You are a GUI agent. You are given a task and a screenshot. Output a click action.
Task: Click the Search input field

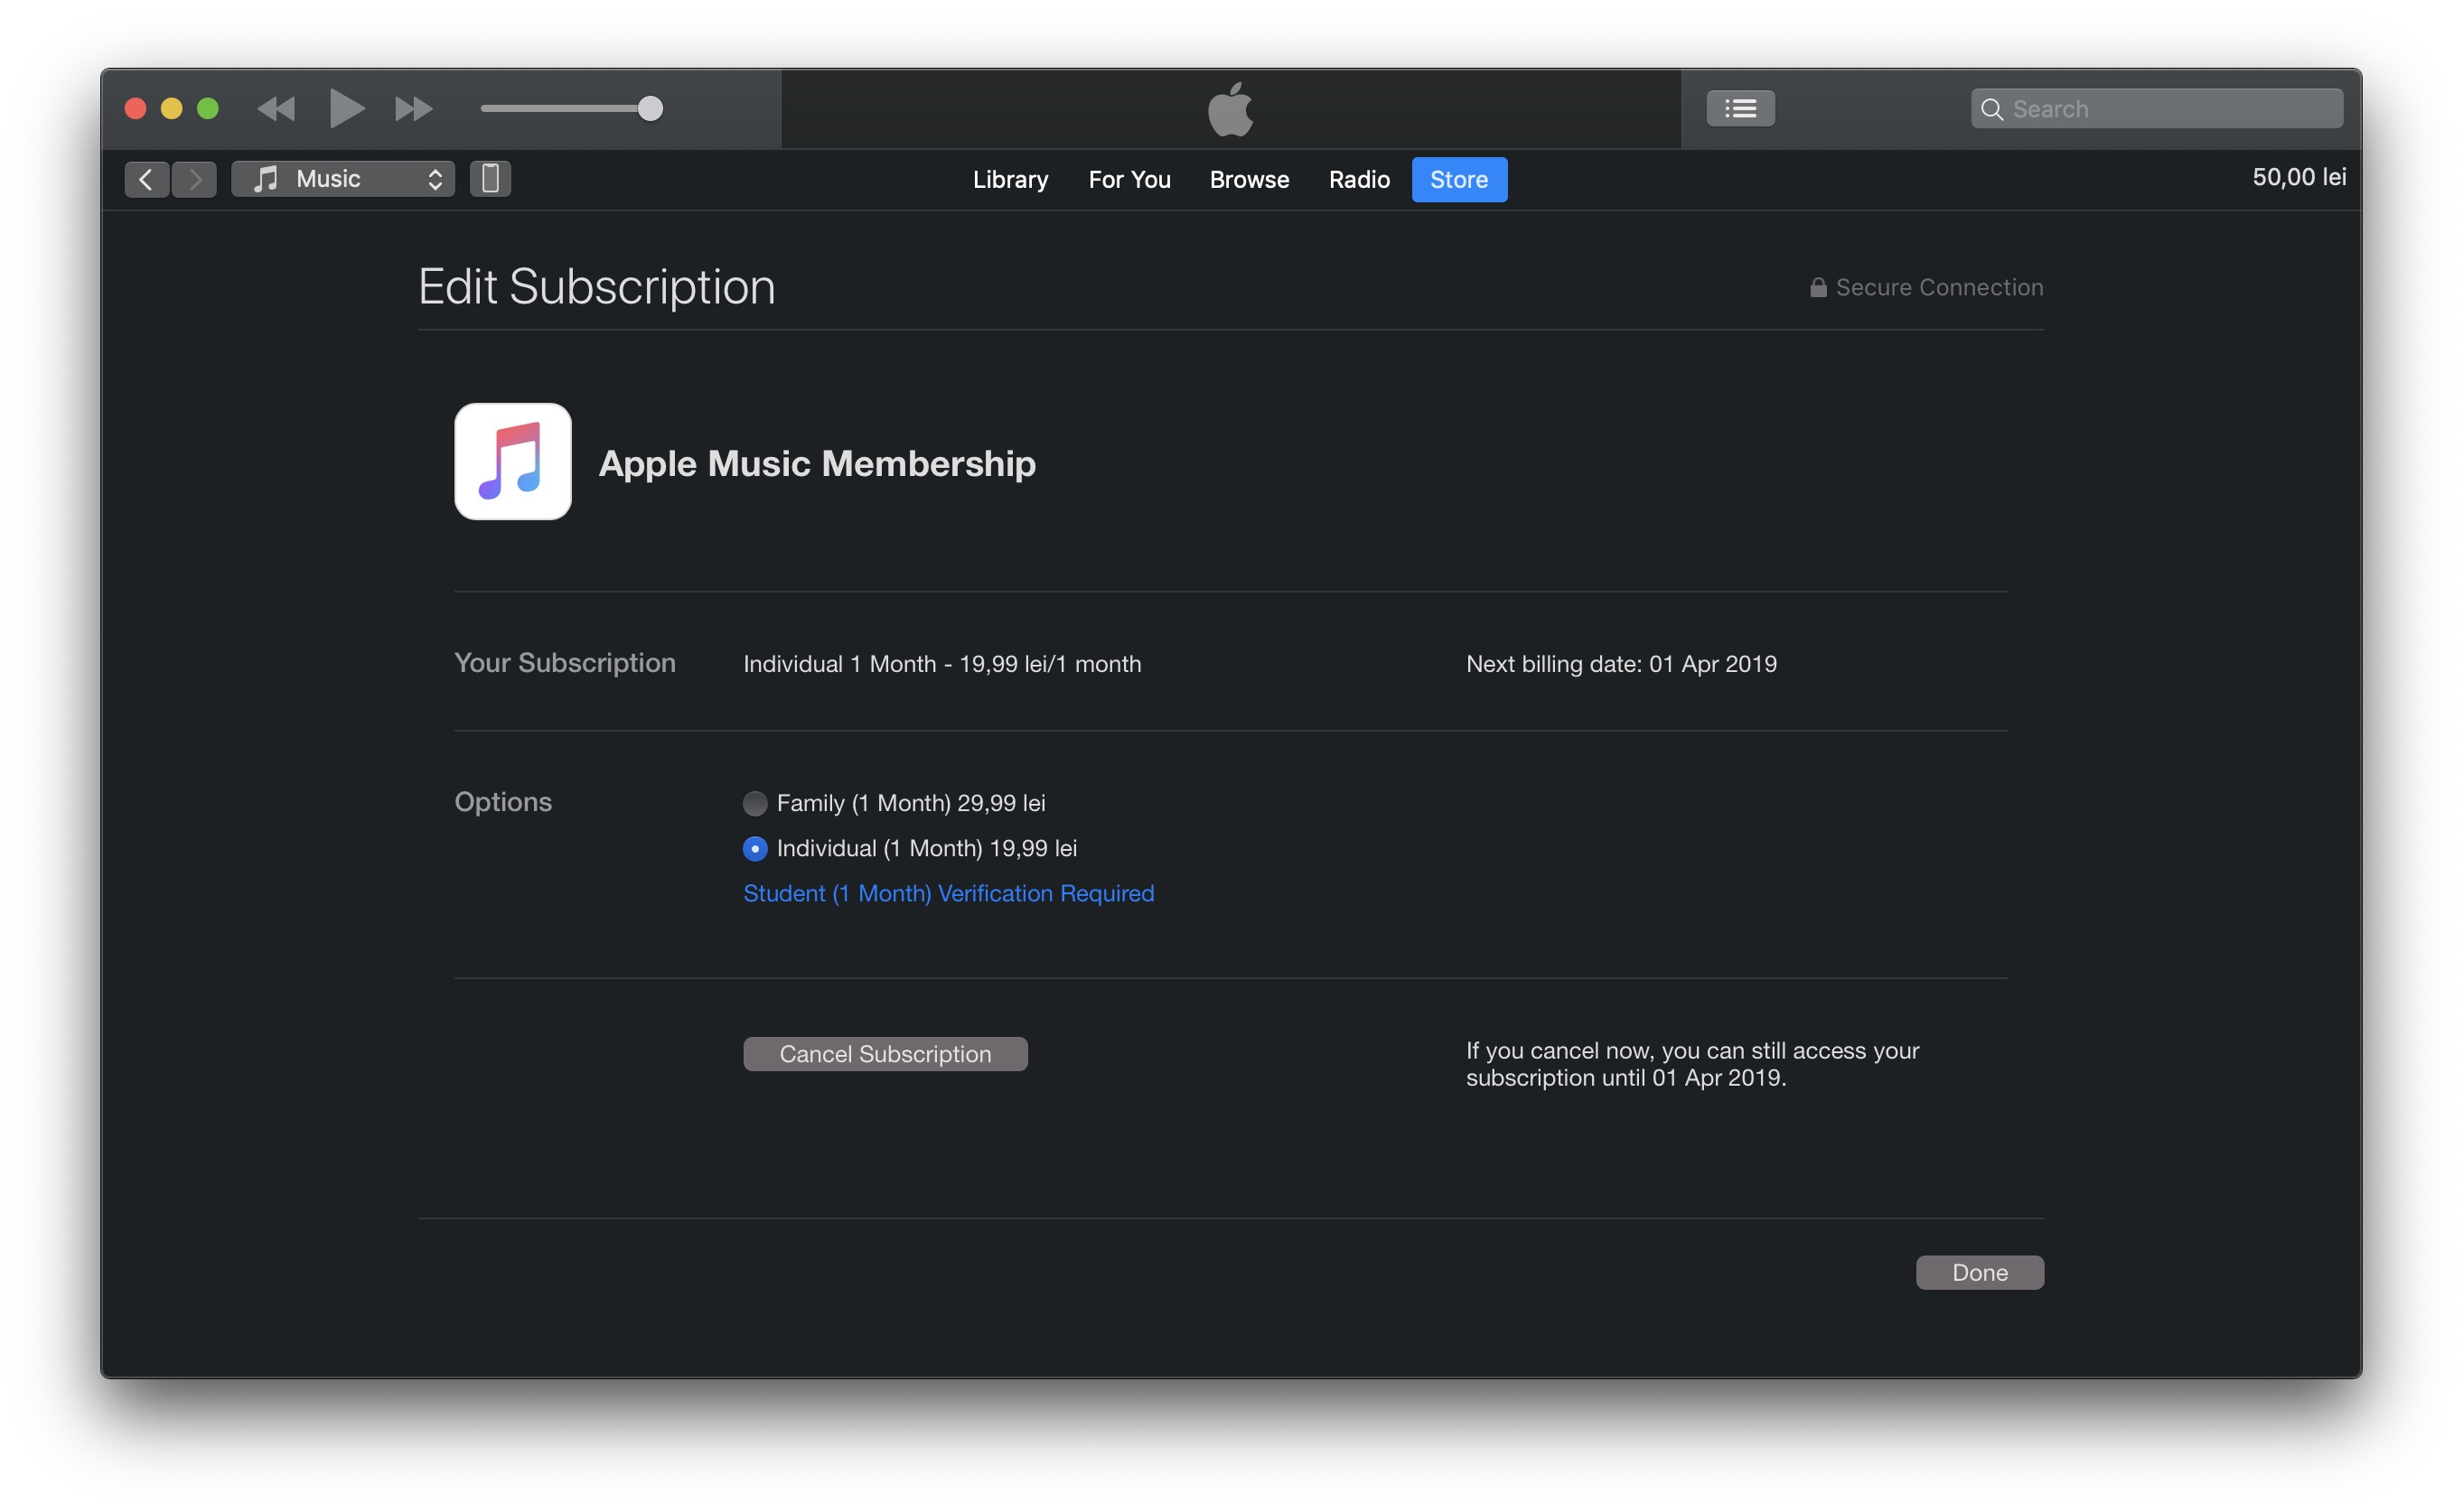coord(2170,108)
